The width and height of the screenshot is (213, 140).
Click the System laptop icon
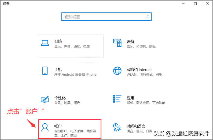[45, 43]
